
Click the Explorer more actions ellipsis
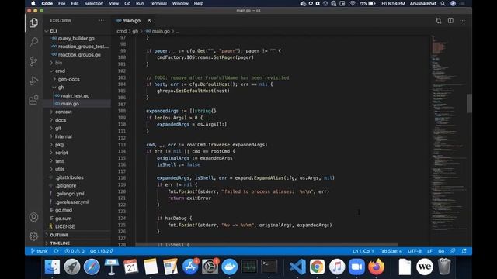(x=101, y=21)
